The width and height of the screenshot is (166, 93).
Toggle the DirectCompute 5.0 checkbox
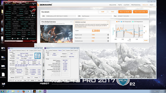pyautogui.click(x=27, y=38)
